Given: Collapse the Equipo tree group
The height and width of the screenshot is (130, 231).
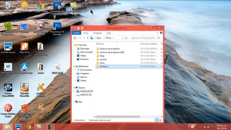Looking at the screenshot, I should tap(74, 87).
